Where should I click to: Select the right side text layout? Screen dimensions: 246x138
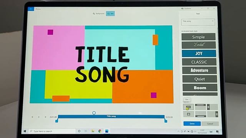click(213, 114)
